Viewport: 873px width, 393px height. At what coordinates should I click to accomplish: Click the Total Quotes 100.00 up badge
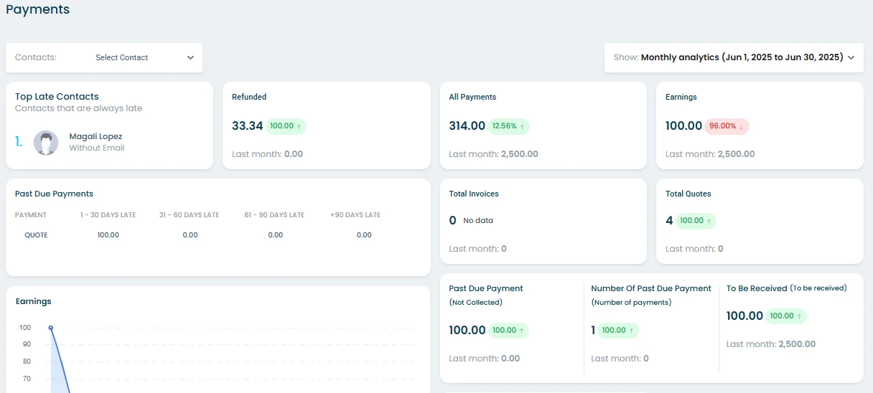[x=696, y=221]
